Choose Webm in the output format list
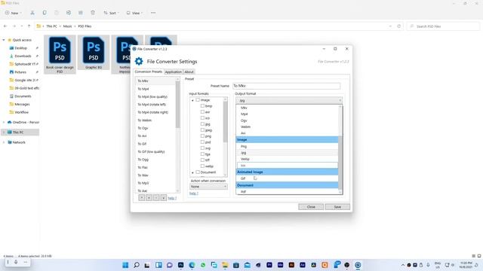The image size is (483, 271). point(287,126)
